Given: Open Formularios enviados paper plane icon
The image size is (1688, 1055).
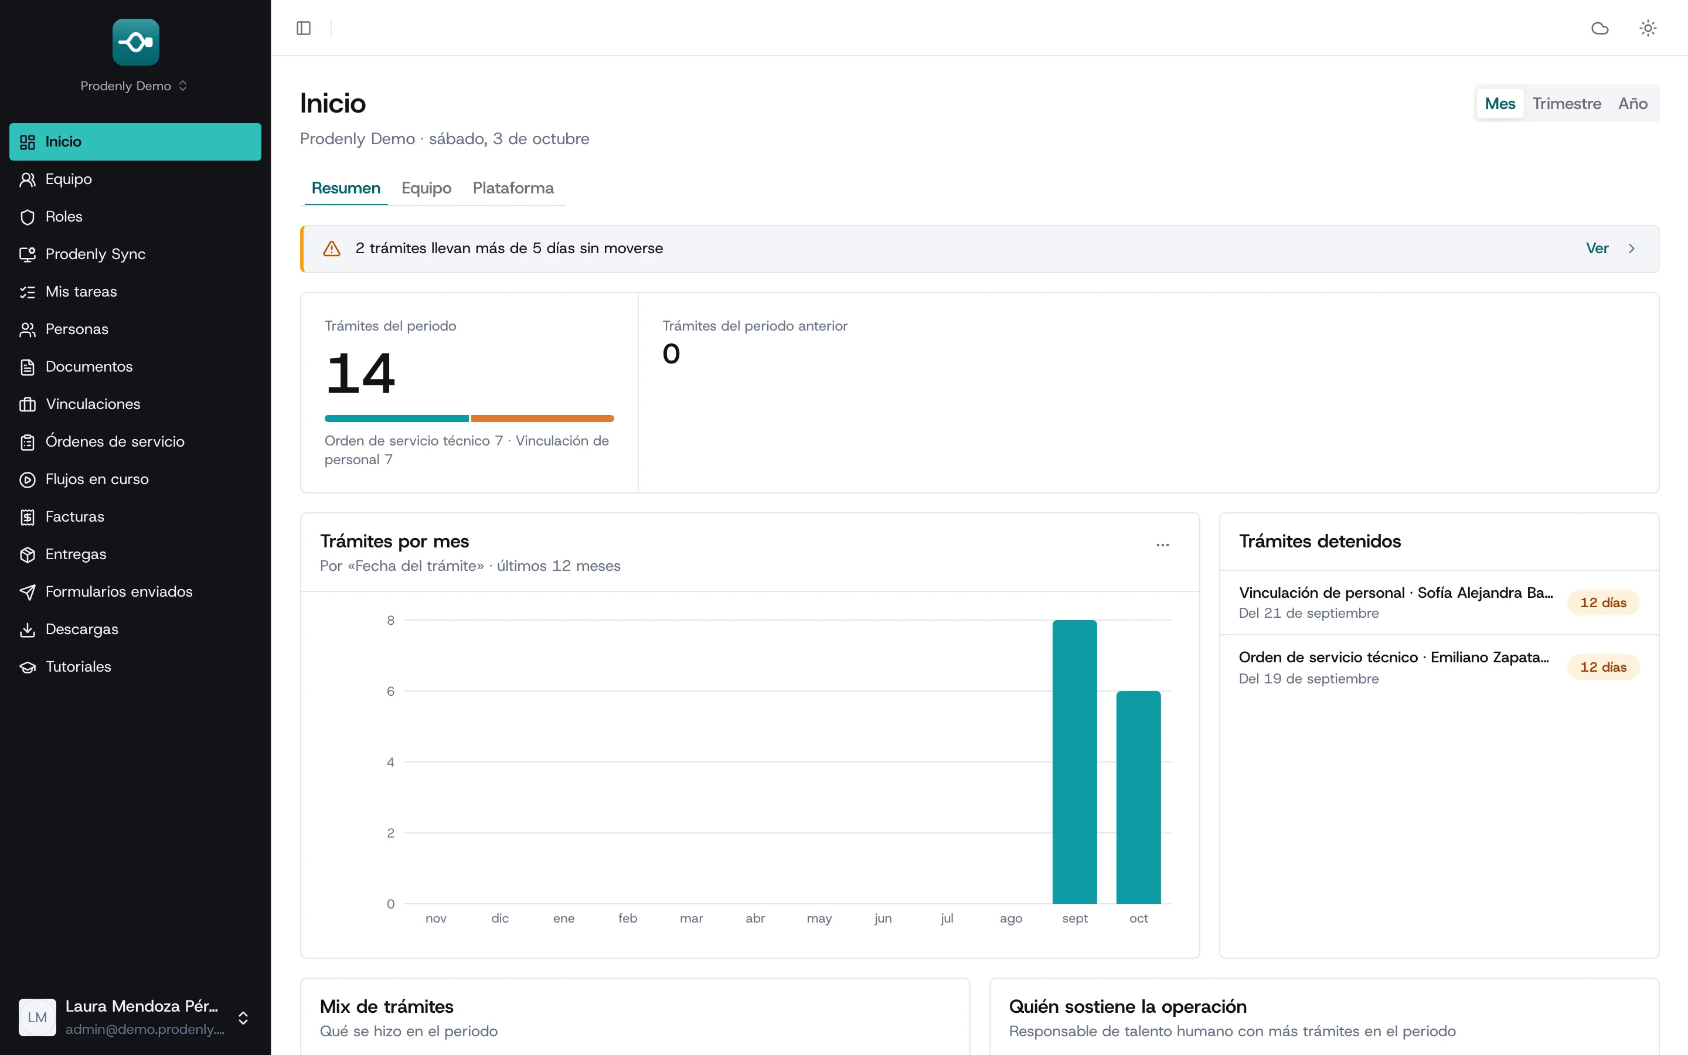Looking at the screenshot, I should [x=27, y=593].
